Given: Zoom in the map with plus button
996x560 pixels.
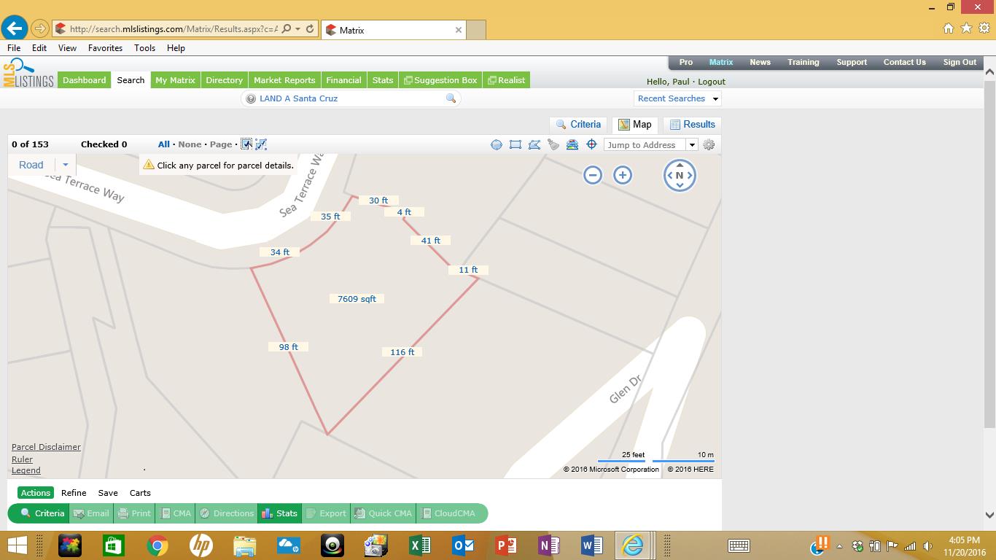Looking at the screenshot, I should coord(622,175).
